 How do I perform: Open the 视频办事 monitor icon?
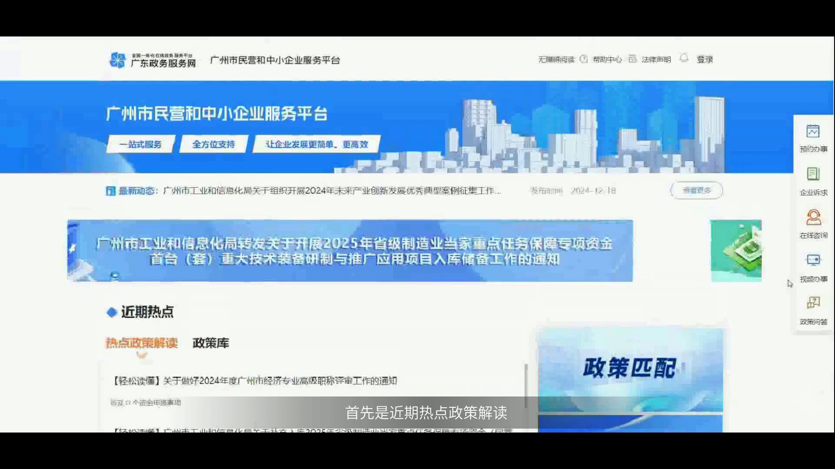tap(813, 260)
